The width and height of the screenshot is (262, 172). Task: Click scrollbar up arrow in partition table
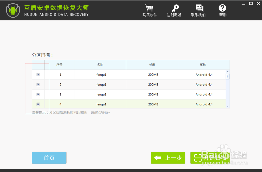coord(228,72)
